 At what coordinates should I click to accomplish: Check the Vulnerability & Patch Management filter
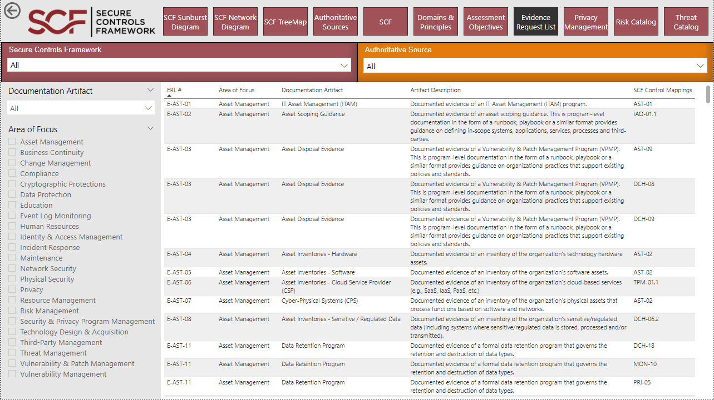click(x=12, y=363)
